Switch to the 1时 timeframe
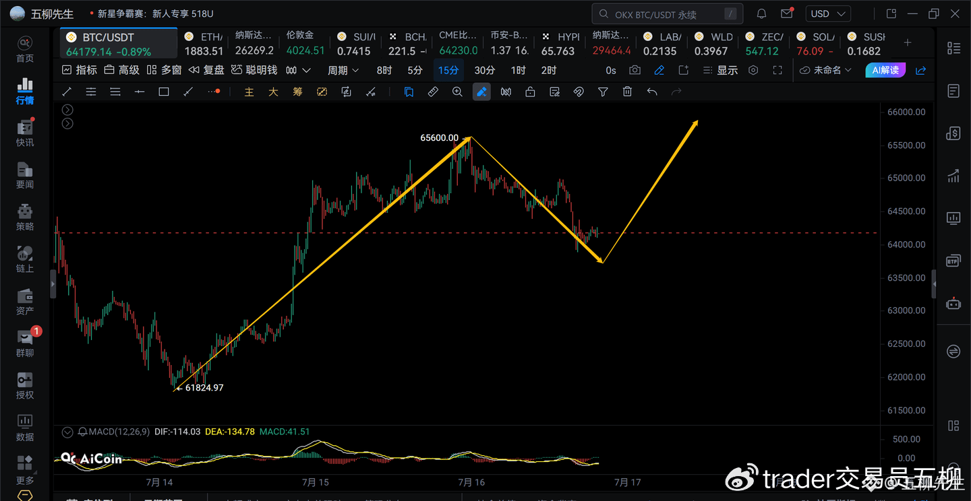Screen dimensions: 971x501 pyautogui.click(x=519, y=70)
